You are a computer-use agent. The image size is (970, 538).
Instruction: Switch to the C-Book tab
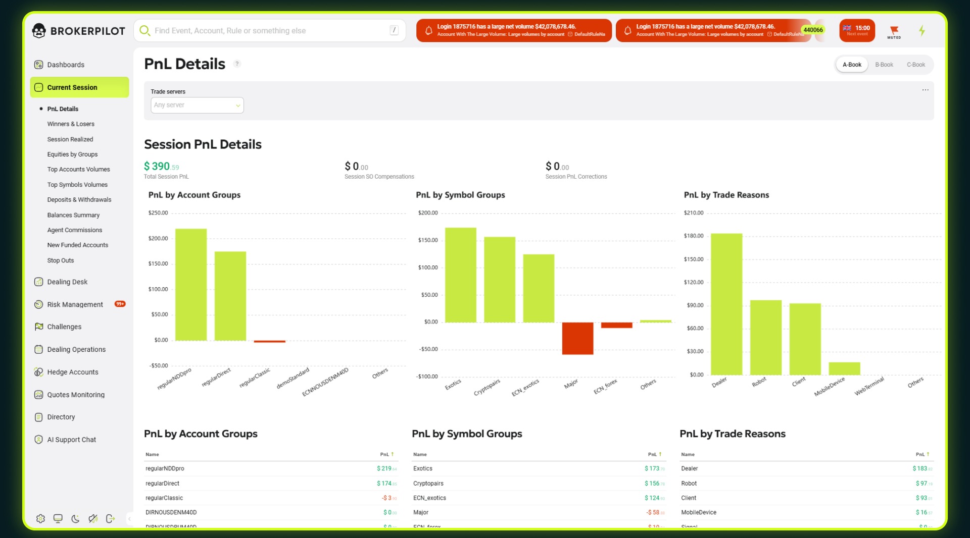pos(916,65)
